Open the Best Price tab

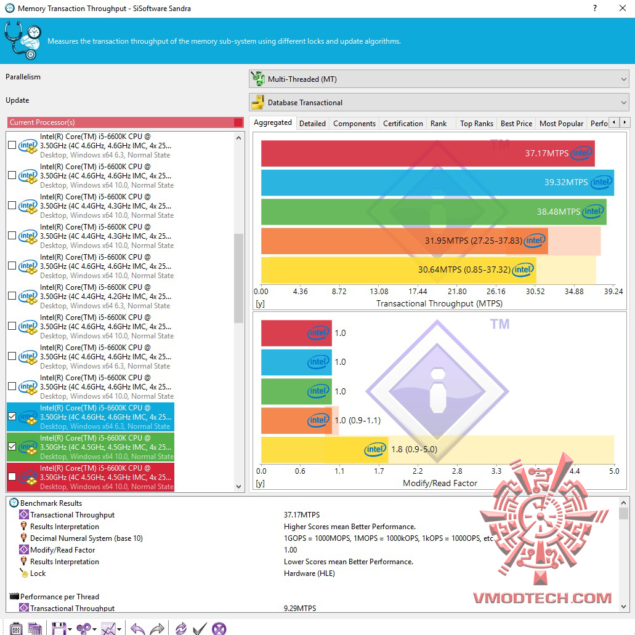click(516, 123)
